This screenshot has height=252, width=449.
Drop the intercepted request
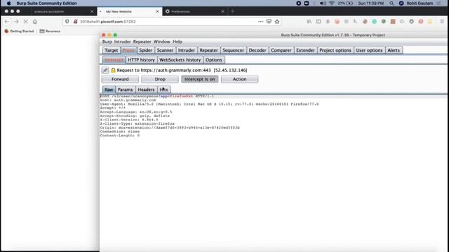tap(160, 79)
